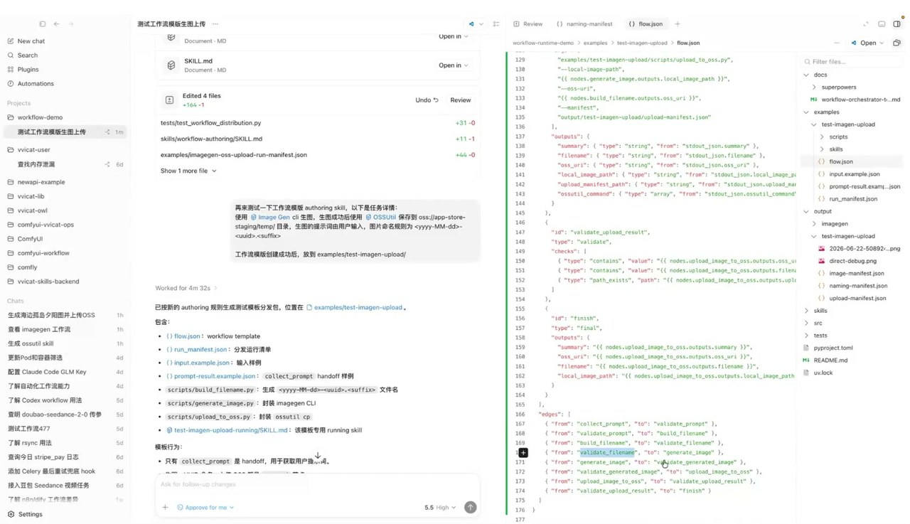Open the 5.5 High model dropdown

[x=440, y=508]
